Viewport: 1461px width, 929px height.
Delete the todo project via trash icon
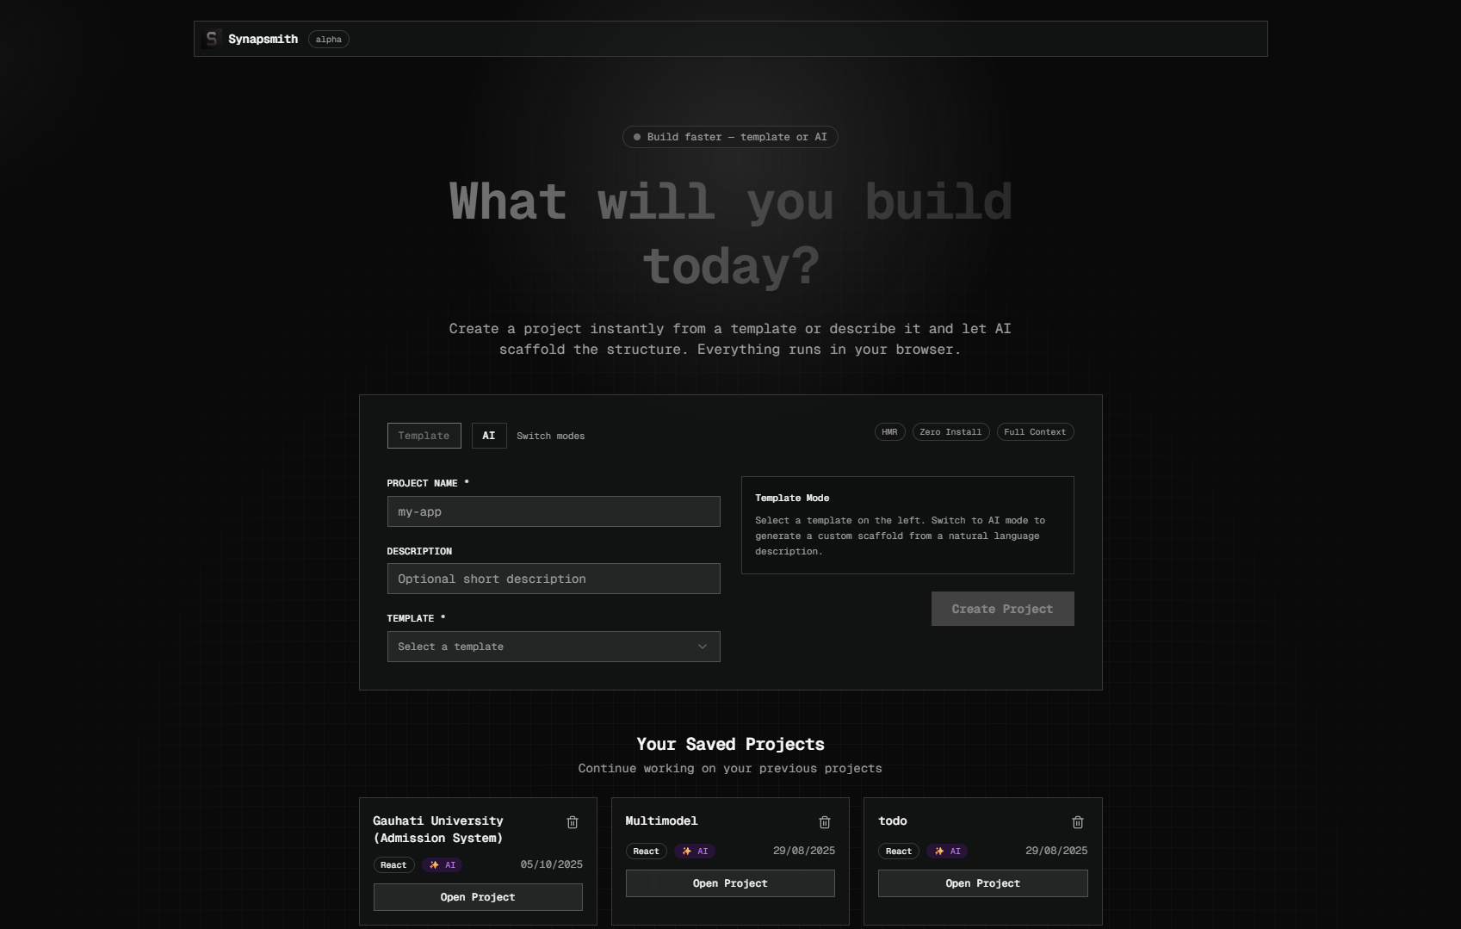(x=1078, y=822)
